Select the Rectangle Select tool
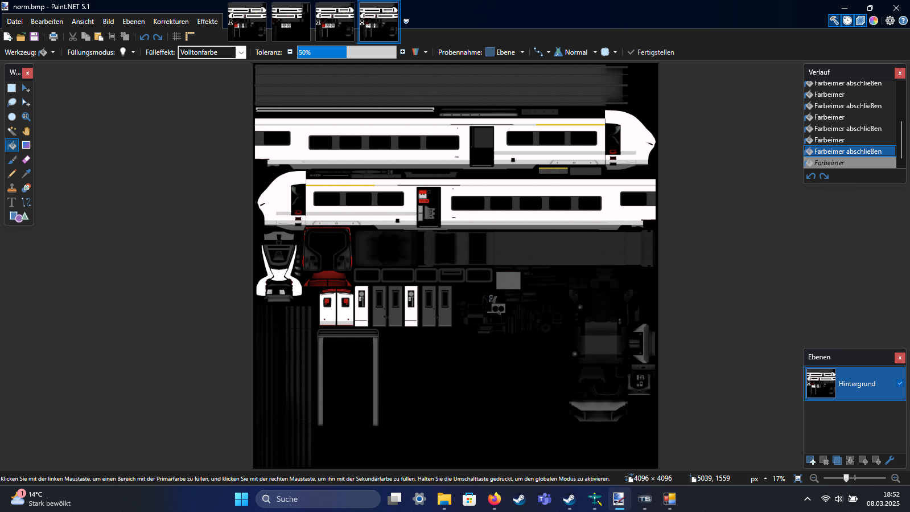The width and height of the screenshot is (910, 512). pos(12,88)
